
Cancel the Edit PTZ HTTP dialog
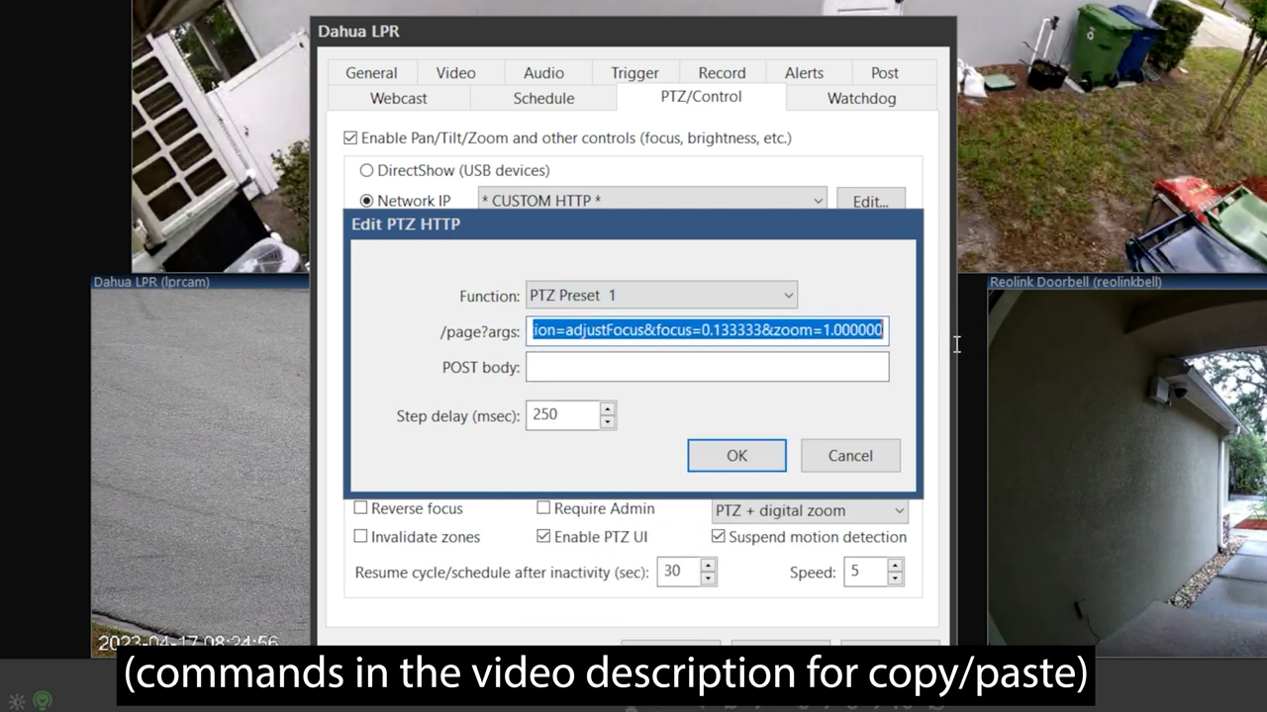pyautogui.click(x=850, y=456)
